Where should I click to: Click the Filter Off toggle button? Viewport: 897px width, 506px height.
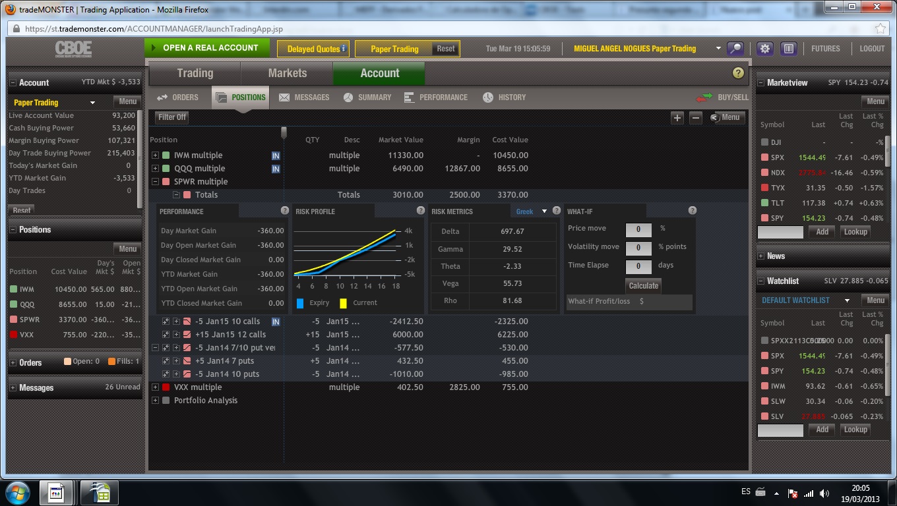click(172, 117)
